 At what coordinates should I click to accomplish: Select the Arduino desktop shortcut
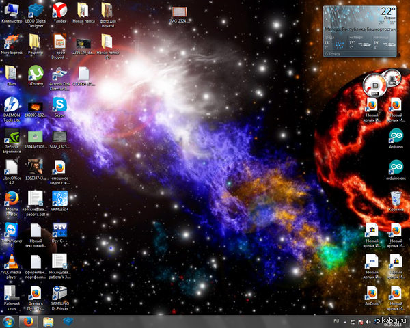tap(395, 135)
